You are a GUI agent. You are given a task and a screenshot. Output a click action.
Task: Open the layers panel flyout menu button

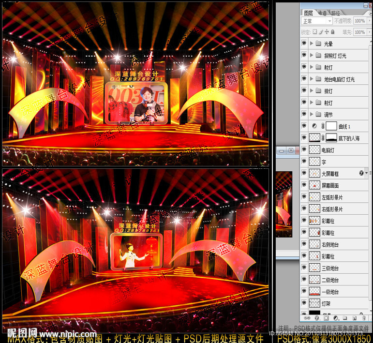371,14
